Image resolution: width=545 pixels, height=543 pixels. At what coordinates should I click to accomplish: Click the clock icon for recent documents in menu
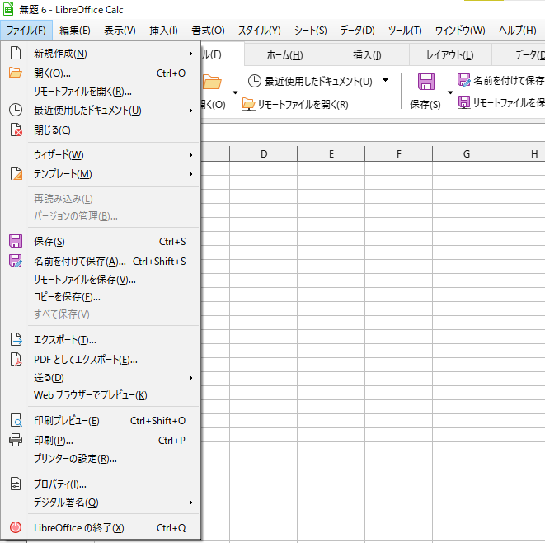click(x=16, y=110)
